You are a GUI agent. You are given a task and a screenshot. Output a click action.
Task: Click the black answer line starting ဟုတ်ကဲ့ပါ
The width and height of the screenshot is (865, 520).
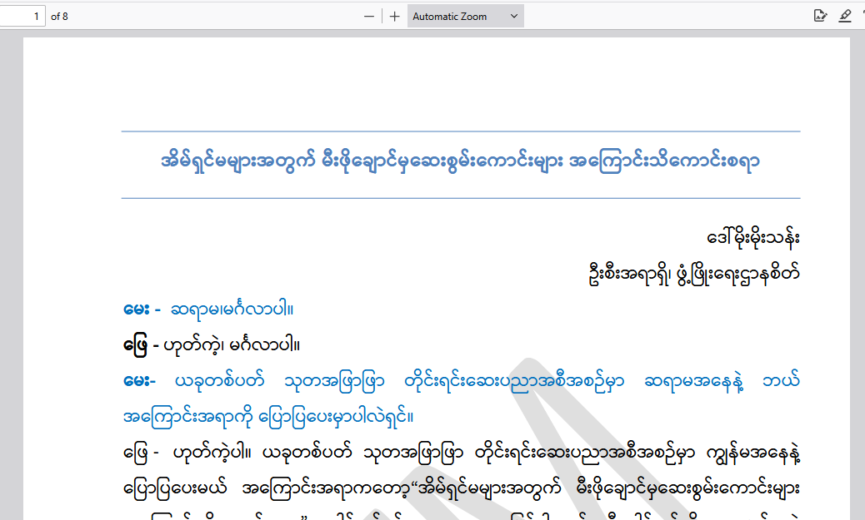(x=462, y=453)
